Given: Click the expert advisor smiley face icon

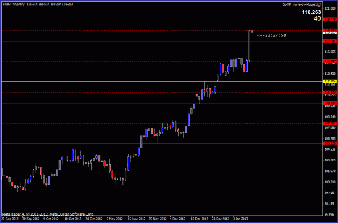Looking at the screenshot, I should 319,4.
